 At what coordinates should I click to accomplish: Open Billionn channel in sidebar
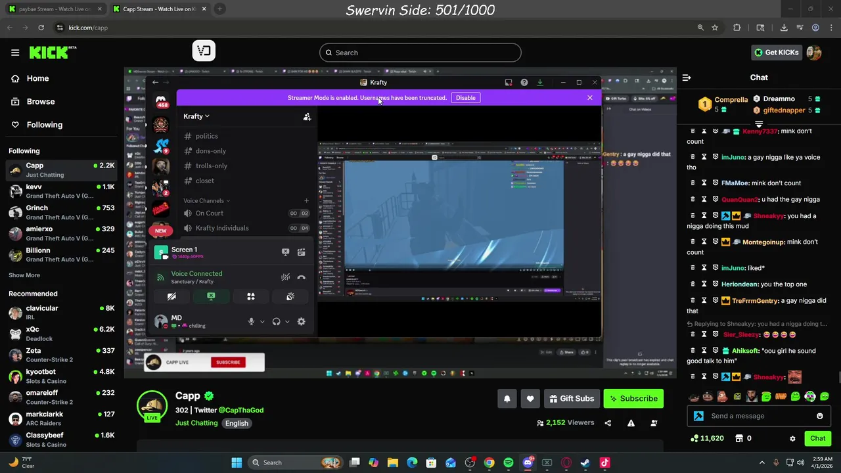(61, 254)
